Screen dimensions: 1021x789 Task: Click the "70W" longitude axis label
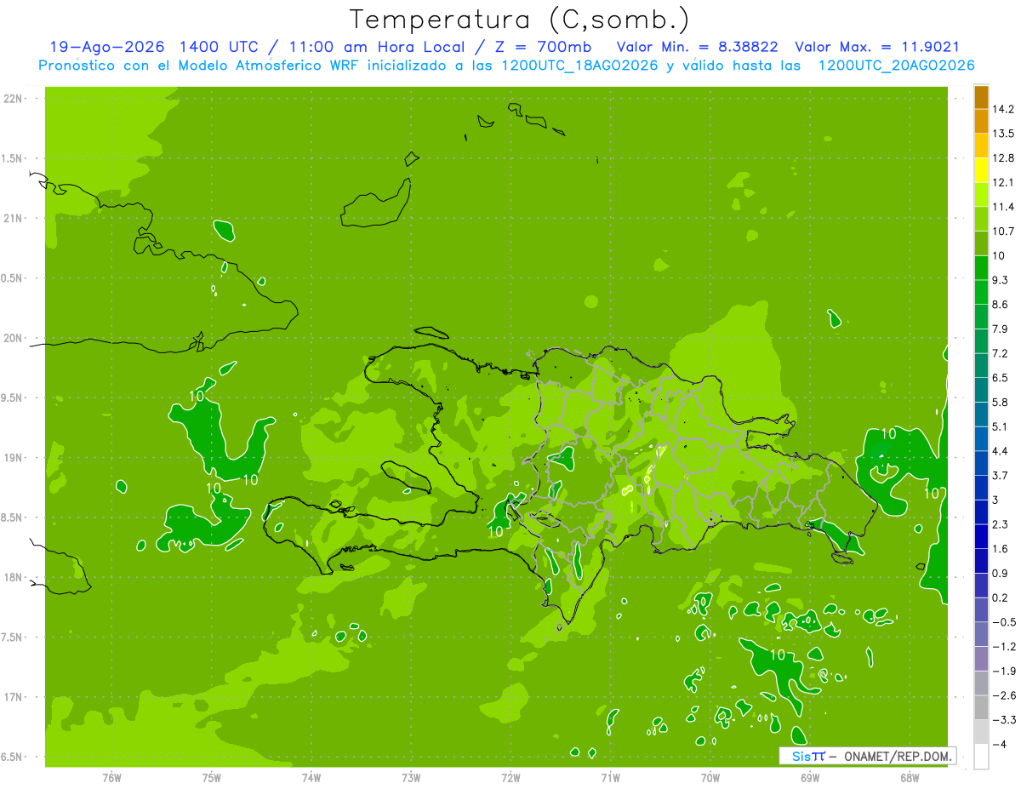point(710,777)
